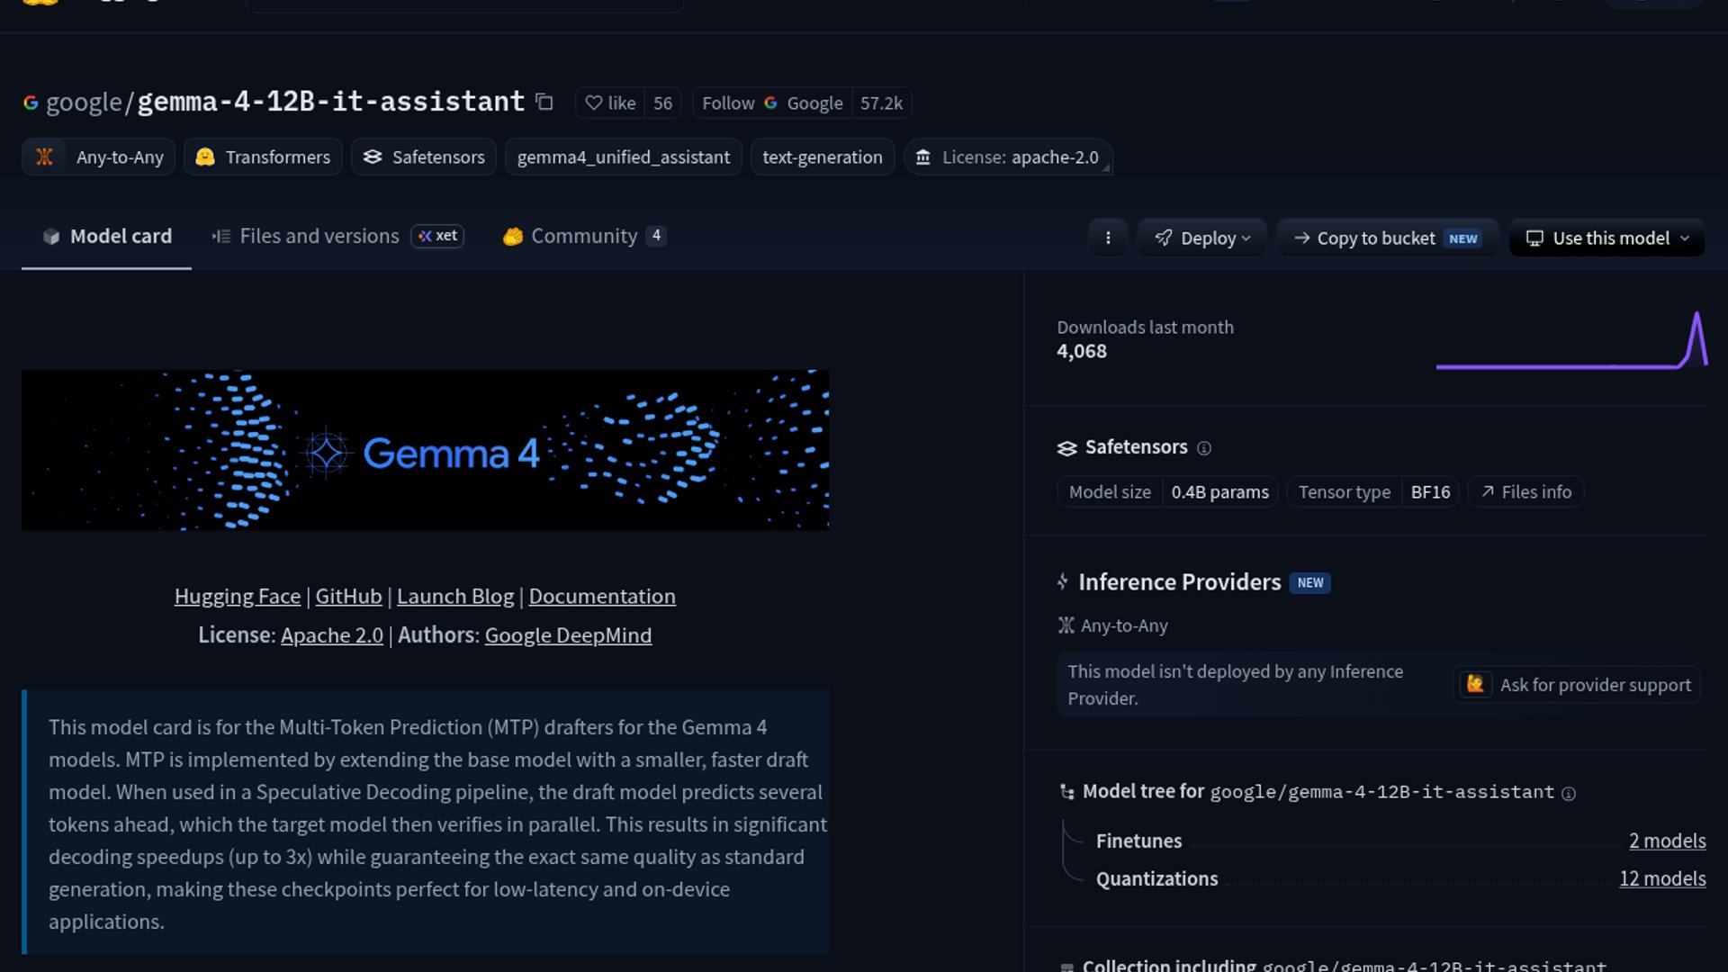This screenshot has width=1728, height=972.
Task: Switch to the Community tab
Action: click(x=583, y=236)
